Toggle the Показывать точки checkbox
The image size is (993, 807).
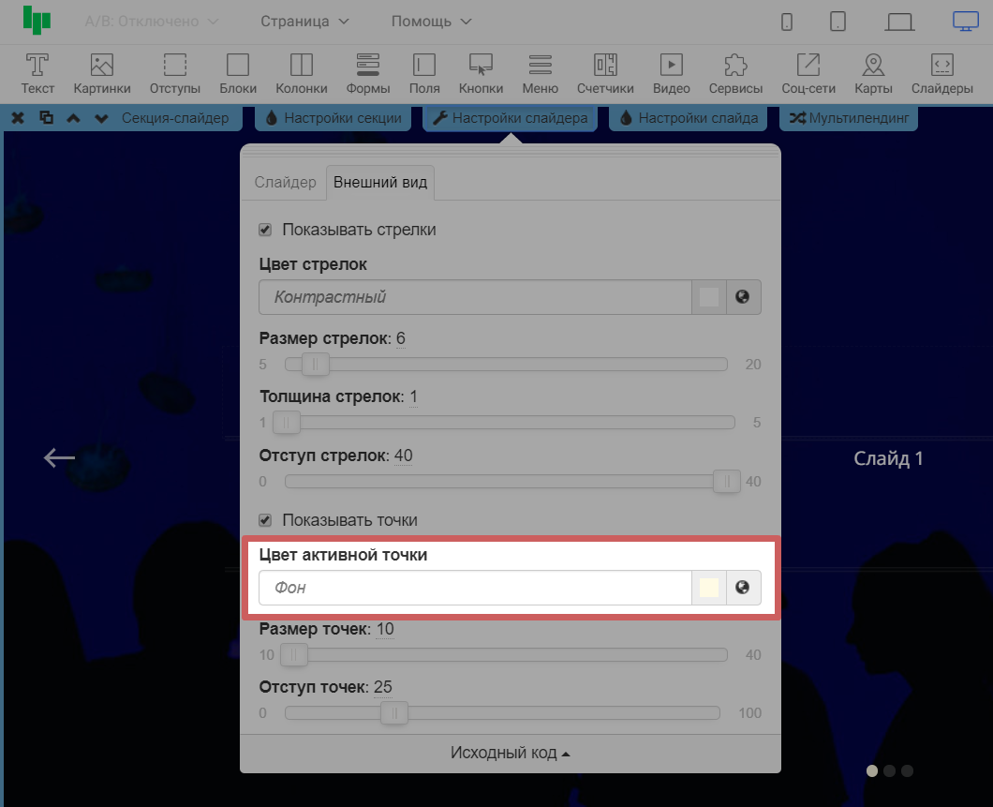tap(265, 520)
